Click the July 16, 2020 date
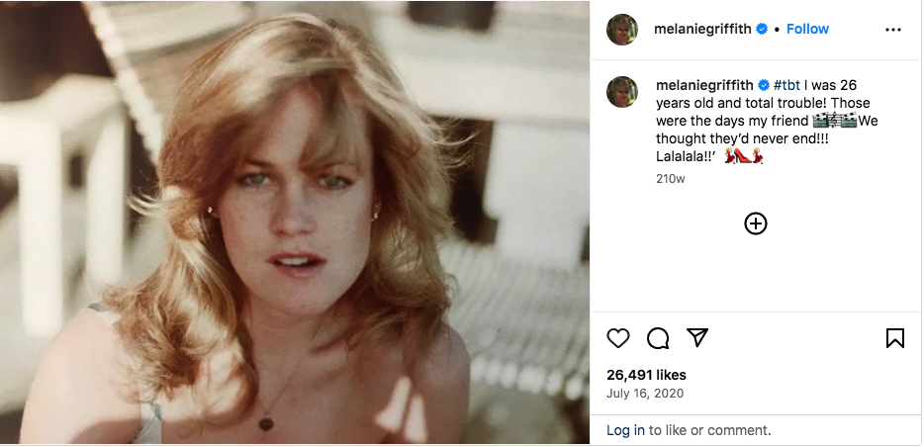 coord(644,393)
